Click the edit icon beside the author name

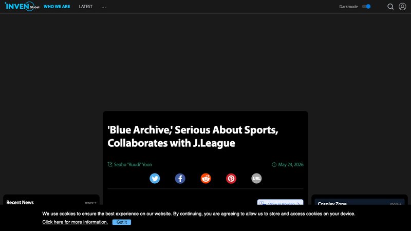(110, 164)
